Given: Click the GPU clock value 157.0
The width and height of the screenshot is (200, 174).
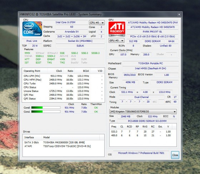Looking at the screenshot, I should coord(123,54).
